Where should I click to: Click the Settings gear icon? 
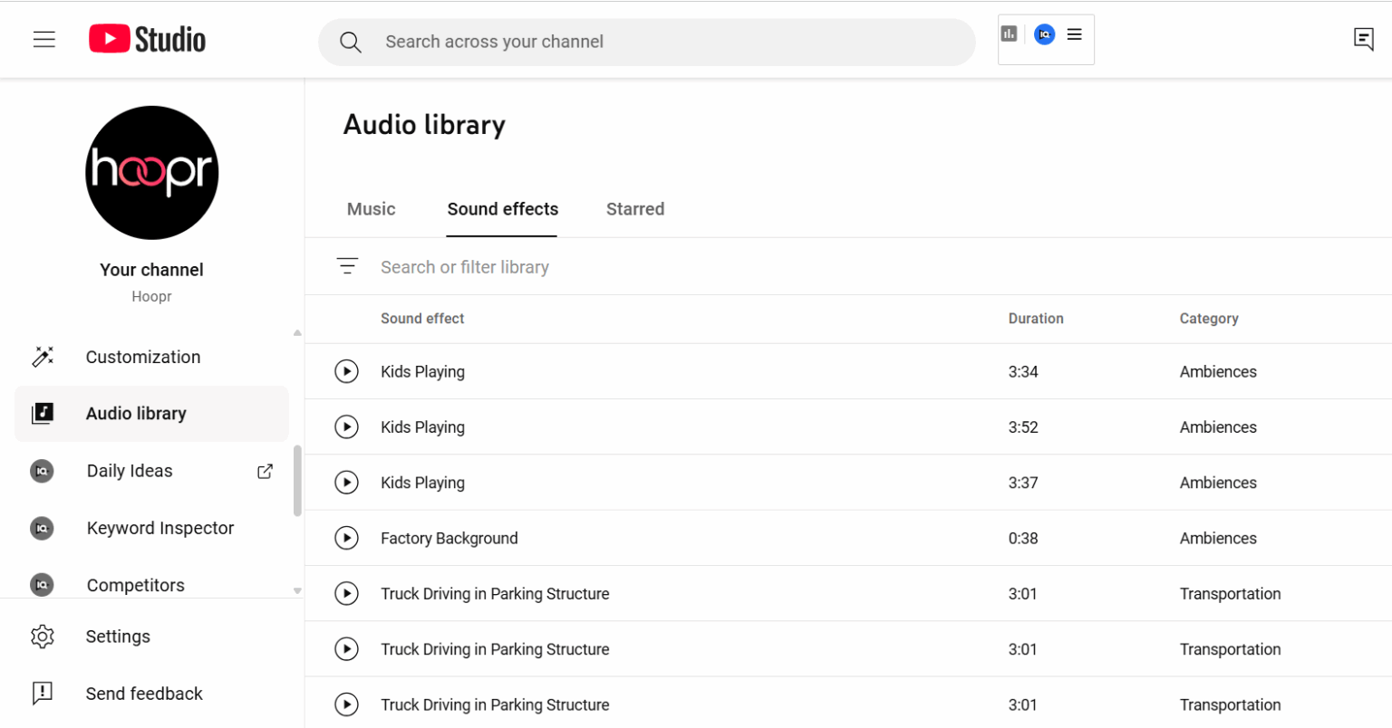(x=43, y=637)
